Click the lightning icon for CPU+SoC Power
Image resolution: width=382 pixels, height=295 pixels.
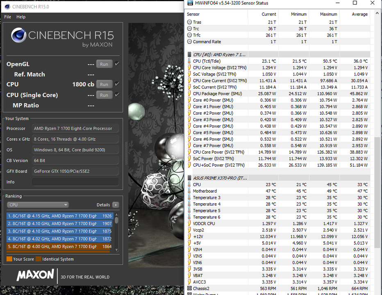tap(189, 165)
